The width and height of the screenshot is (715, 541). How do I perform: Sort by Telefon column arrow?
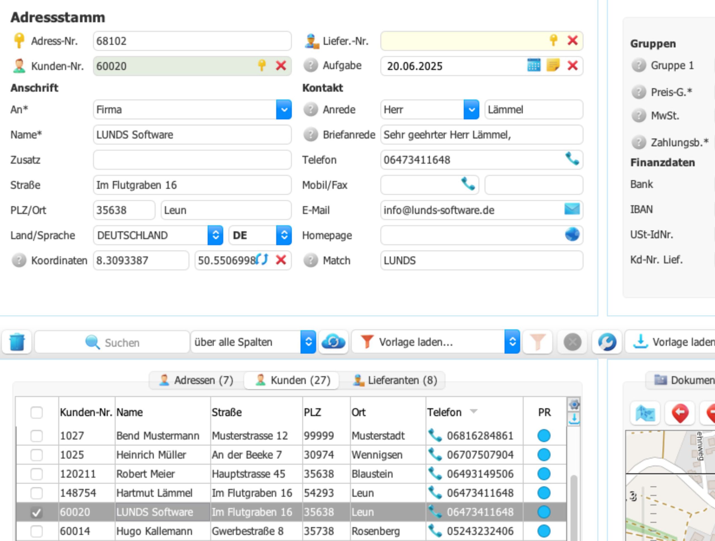473,411
